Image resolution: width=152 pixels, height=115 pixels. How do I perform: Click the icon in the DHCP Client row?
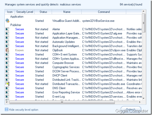click(7, 75)
